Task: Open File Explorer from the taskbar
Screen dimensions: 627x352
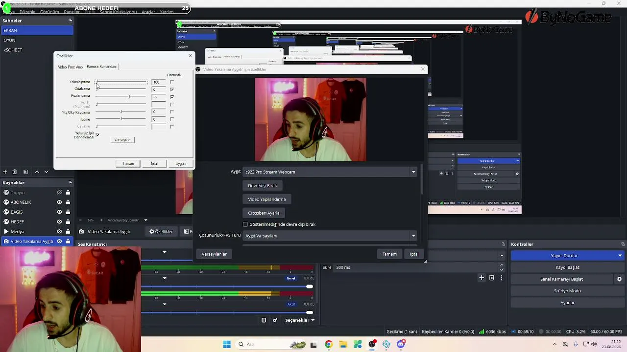Action: 343,344
